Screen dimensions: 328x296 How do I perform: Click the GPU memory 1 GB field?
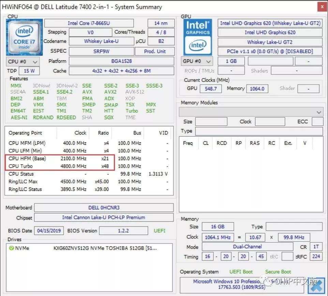(x=231, y=61)
